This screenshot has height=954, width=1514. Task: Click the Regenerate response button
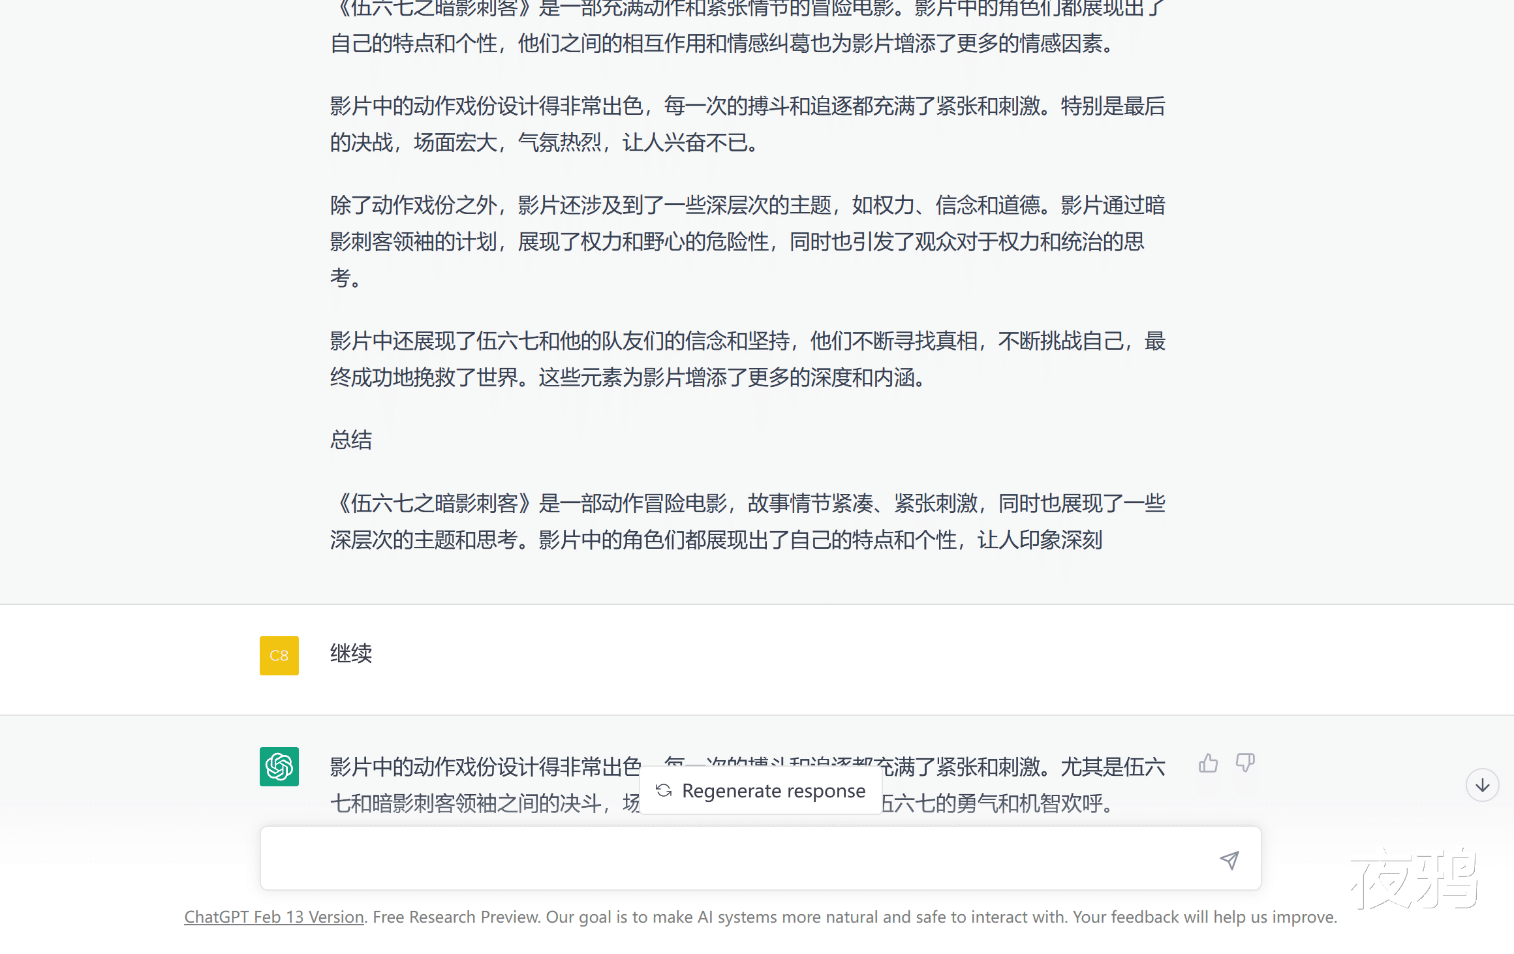[x=761, y=791]
